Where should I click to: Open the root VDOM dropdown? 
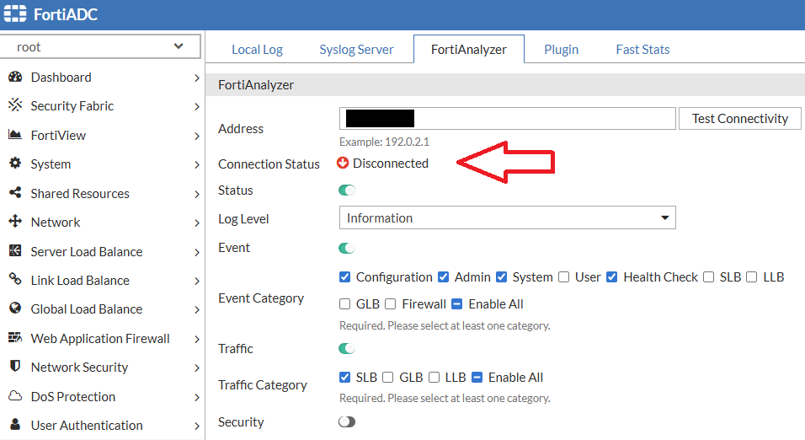pos(100,46)
